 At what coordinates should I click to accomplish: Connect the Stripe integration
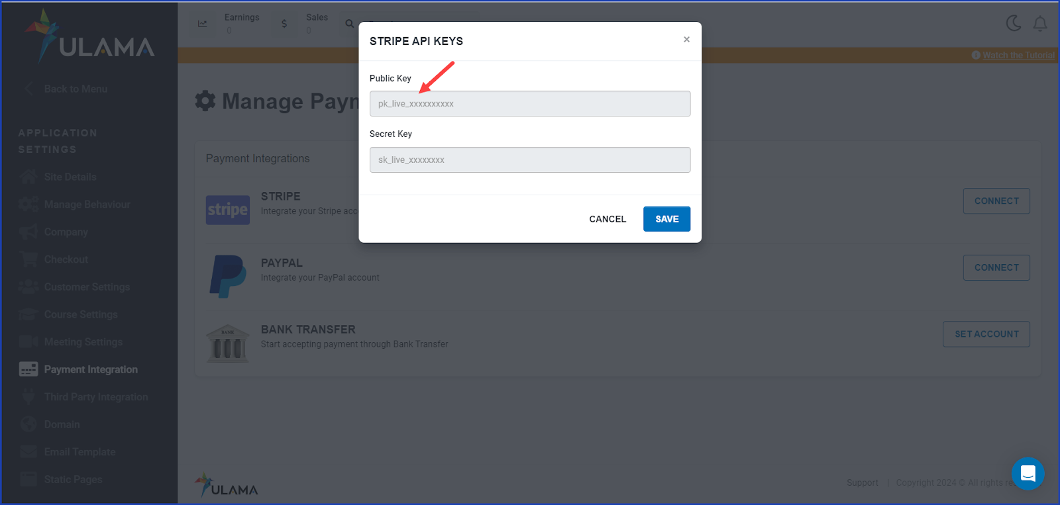coord(996,201)
